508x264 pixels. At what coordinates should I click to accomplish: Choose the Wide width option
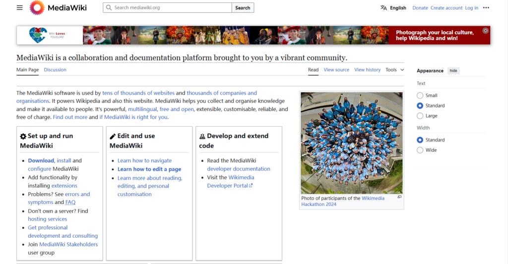point(420,150)
